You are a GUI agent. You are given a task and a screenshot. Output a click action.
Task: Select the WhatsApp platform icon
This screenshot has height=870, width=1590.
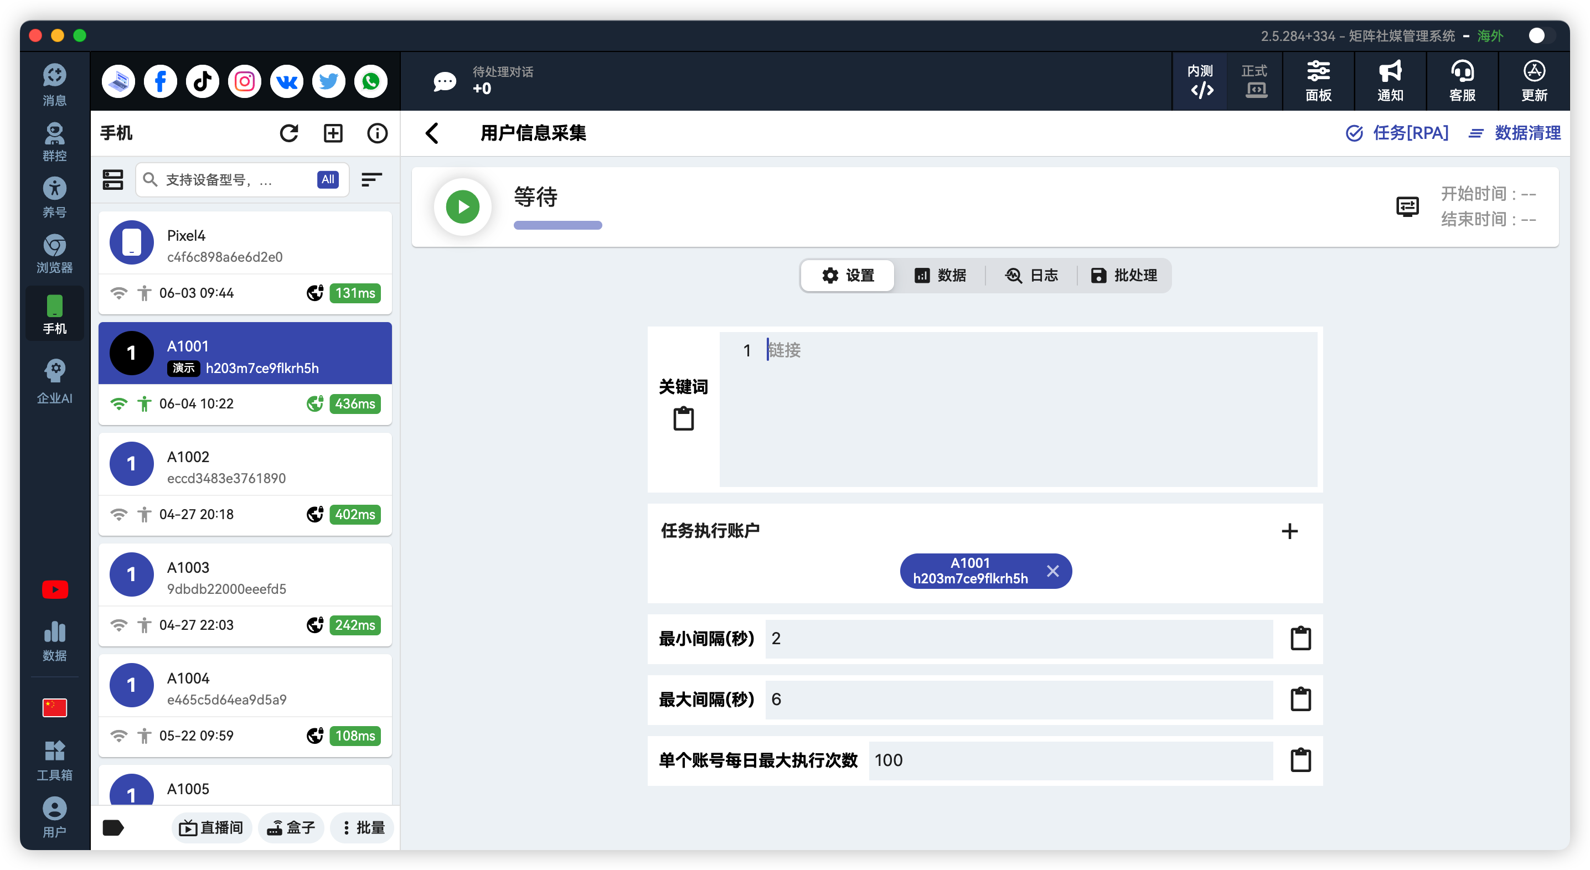(370, 81)
